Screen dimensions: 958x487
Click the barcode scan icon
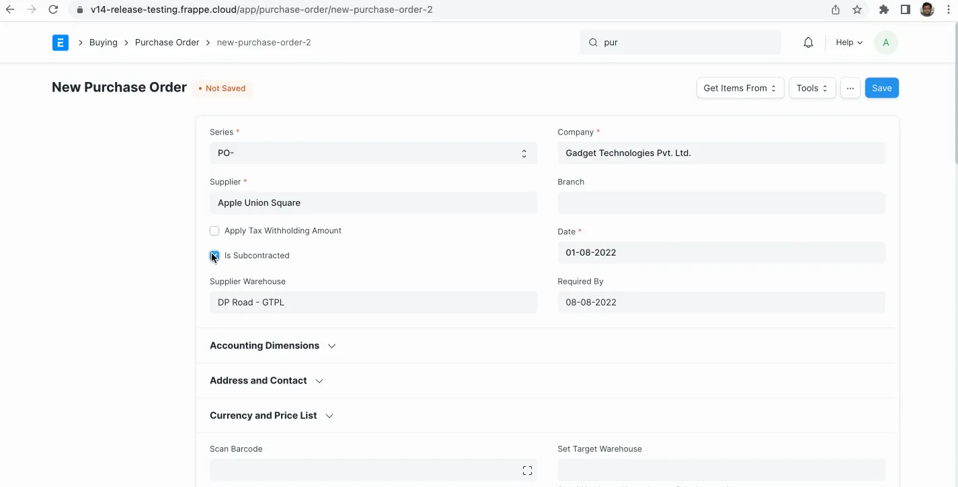pyautogui.click(x=527, y=470)
